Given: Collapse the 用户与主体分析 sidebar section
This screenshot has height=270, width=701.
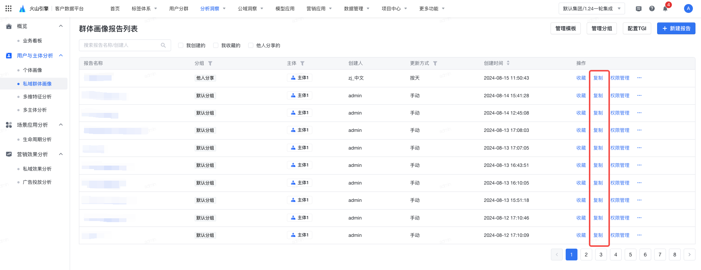Looking at the screenshot, I should [x=61, y=56].
